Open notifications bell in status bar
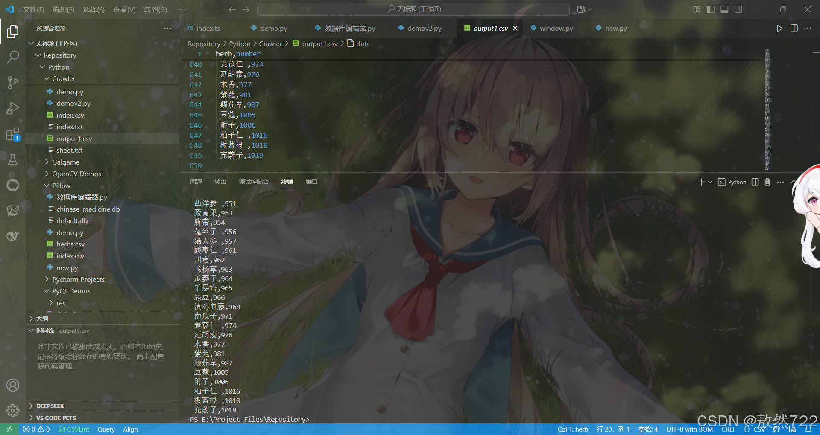 808,429
